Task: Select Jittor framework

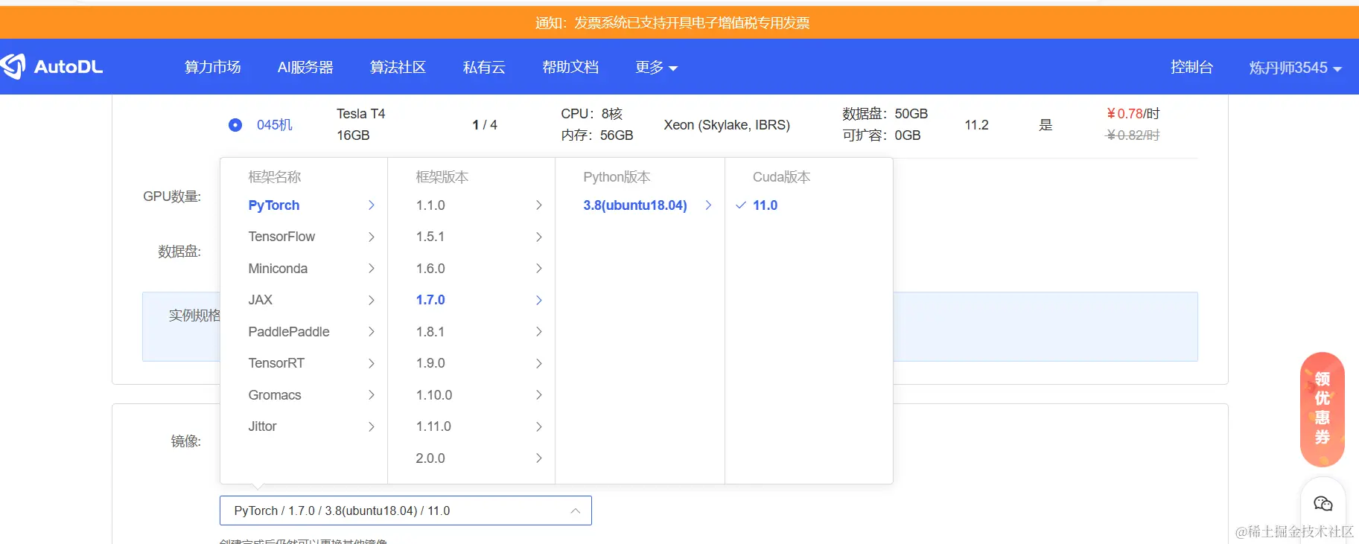Action: click(262, 426)
